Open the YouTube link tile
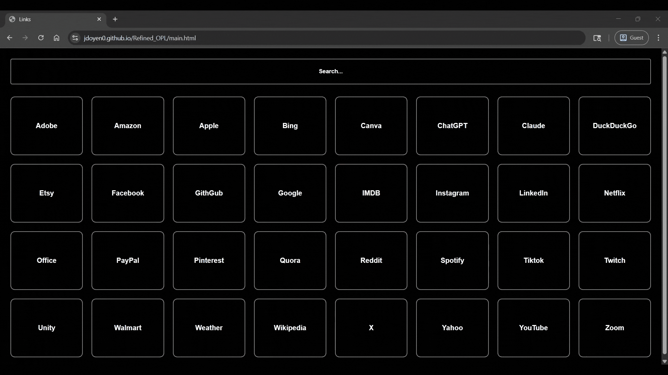 (533, 328)
